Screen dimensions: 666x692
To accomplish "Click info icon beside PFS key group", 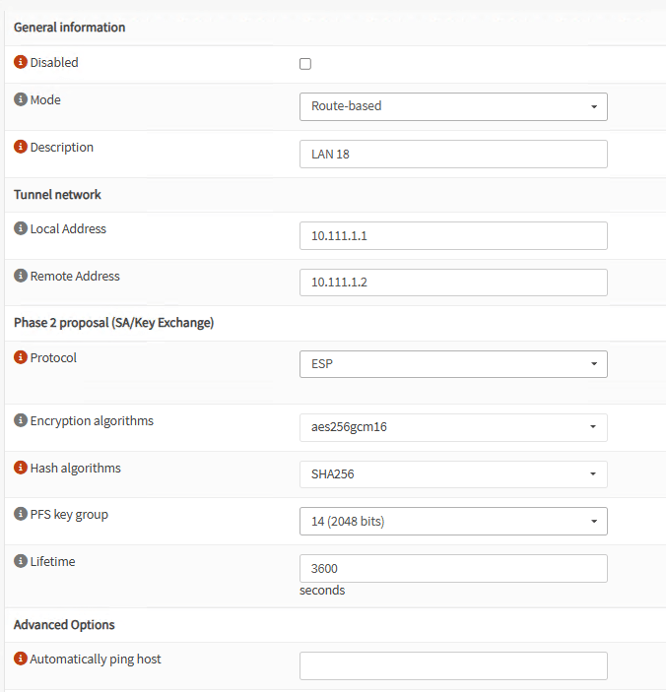I will pos(21,514).
